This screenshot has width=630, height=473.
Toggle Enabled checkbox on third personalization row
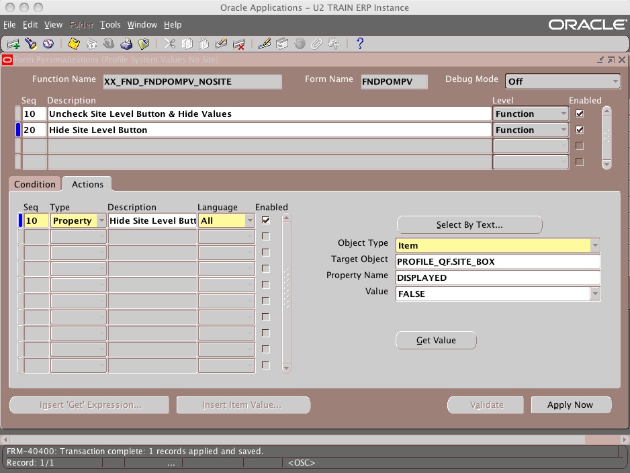(x=580, y=146)
